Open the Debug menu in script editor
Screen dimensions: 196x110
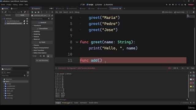tap(77, 12)
